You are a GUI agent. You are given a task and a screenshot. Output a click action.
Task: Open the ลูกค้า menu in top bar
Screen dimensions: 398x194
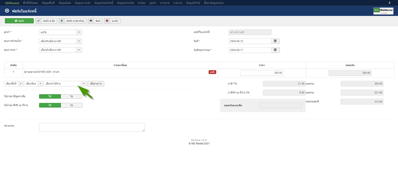(x=153, y=3)
